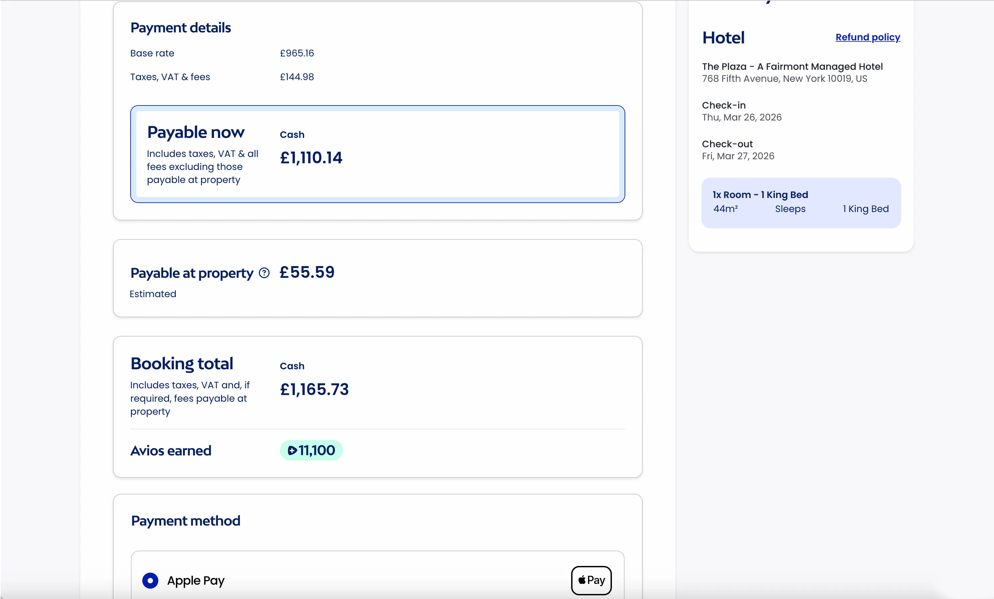Click The Plaza hotel name
The height and width of the screenshot is (599, 994).
tap(792, 66)
